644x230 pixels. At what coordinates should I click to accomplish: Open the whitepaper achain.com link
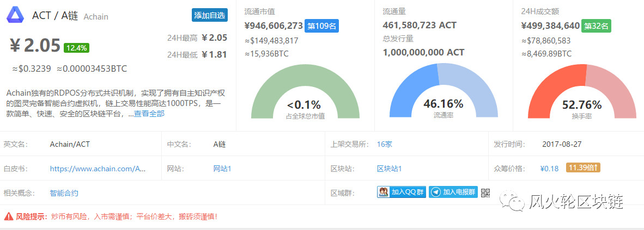98,169
